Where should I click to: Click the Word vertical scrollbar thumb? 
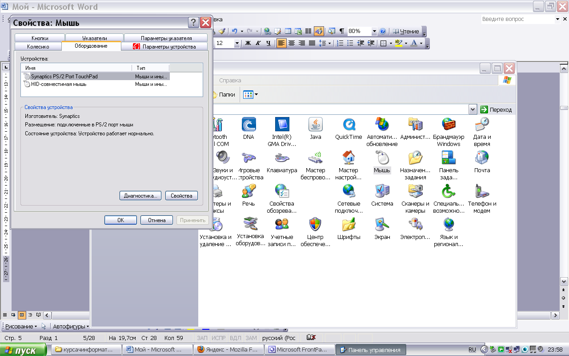pyautogui.click(x=564, y=108)
